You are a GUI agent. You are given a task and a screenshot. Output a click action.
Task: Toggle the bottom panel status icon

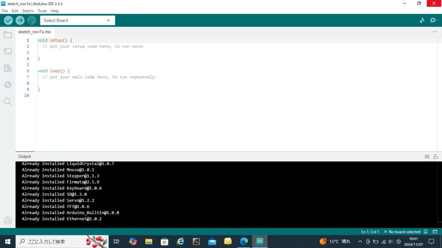435,232
